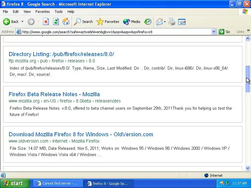Click the Edit page toolbar icon
This screenshot has height=188, width=251.
[x=182, y=22]
